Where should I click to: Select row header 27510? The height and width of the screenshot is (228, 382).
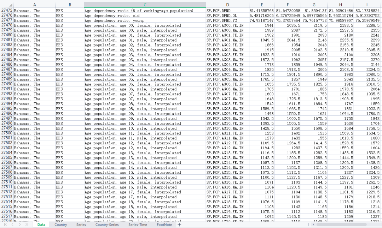point(7,182)
